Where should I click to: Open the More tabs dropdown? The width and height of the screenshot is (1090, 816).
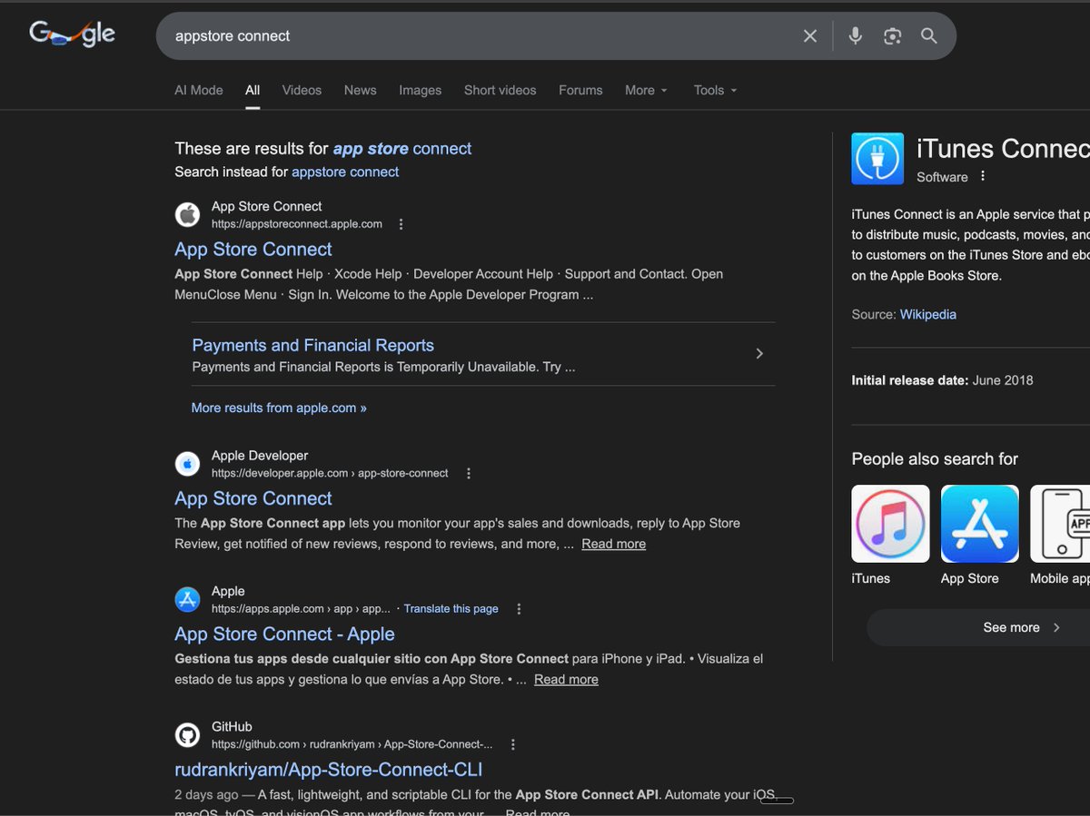click(646, 90)
